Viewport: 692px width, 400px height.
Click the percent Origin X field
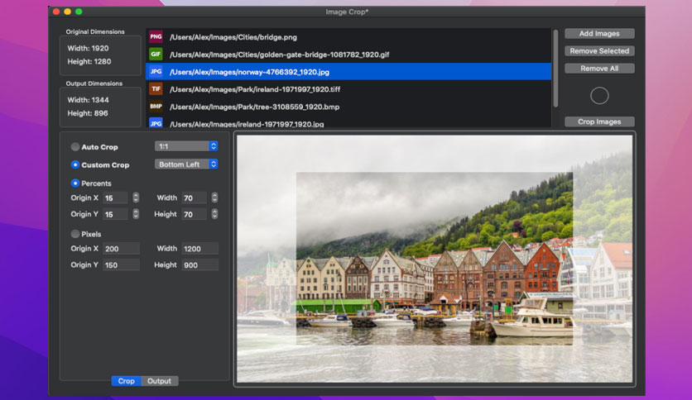click(116, 198)
